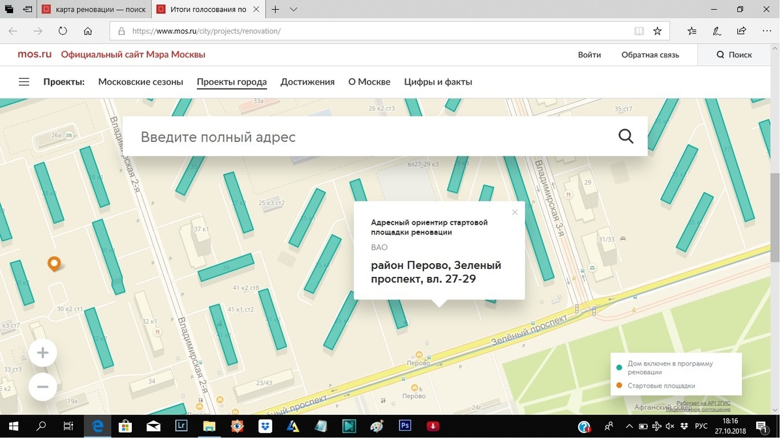Open the favorites hub icon
This screenshot has width=783, height=441.
click(692, 31)
